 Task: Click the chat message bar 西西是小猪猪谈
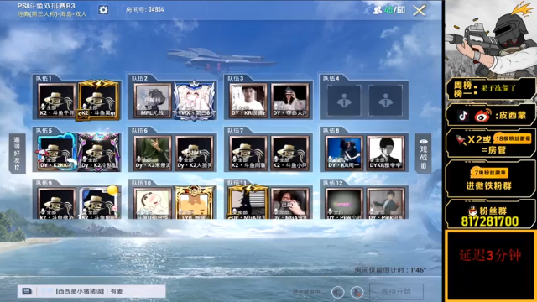[91, 291]
